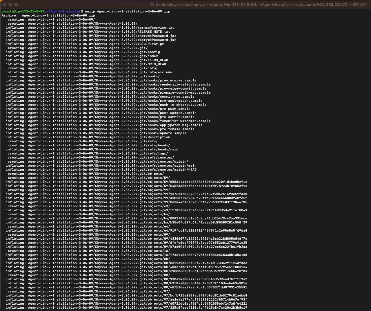Click the '.git/FETCH_HEAD' line
The image size is (371, 311).
87,60
